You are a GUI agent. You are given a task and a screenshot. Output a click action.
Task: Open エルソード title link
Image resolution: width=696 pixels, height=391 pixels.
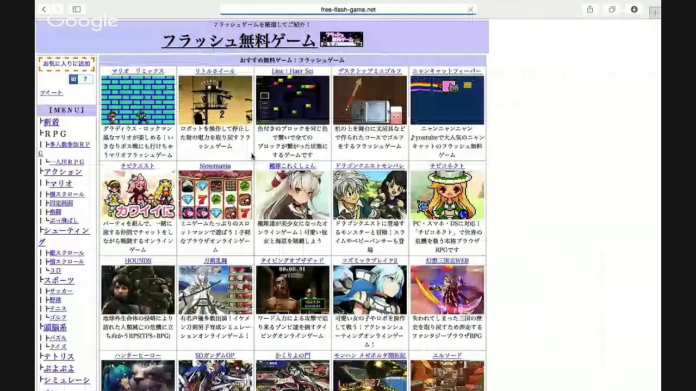(x=447, y=356)
